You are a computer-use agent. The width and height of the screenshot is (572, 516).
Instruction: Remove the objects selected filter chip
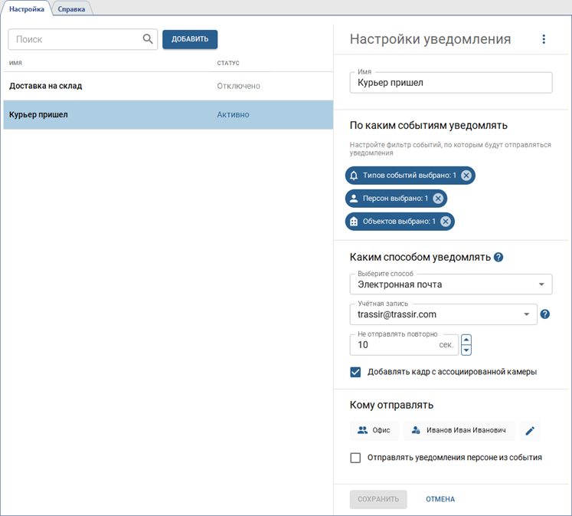[445, 222]
